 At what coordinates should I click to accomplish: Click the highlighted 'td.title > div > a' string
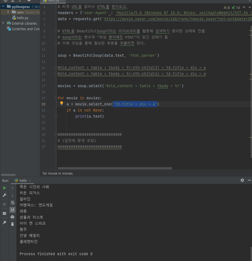click(x=135, y=104)
